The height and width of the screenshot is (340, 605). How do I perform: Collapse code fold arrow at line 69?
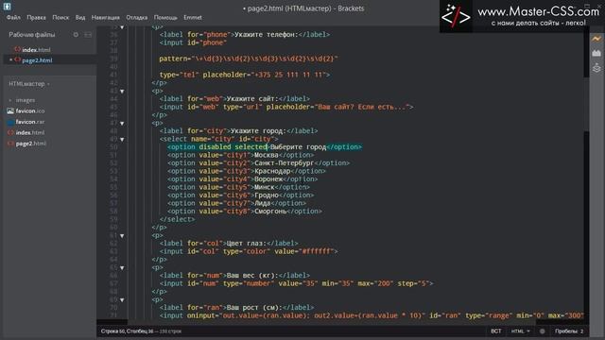click(x=122, y=300)
